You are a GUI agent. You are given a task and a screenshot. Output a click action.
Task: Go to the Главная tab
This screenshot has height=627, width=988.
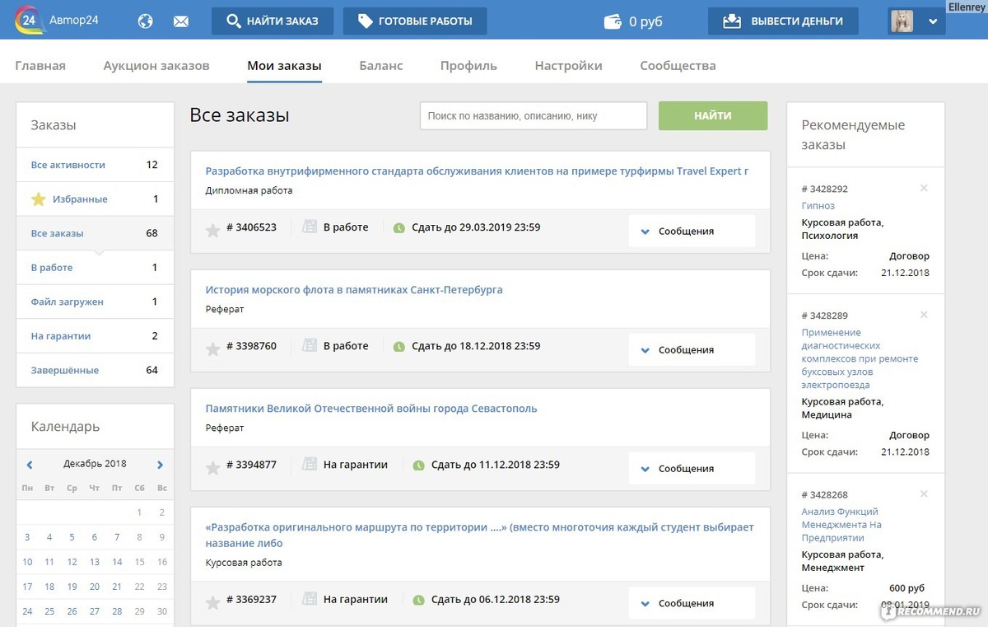[40, 66]
